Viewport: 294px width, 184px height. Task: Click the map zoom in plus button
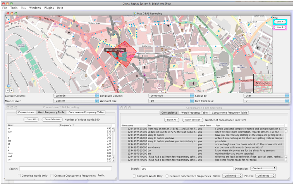[12, 90]
